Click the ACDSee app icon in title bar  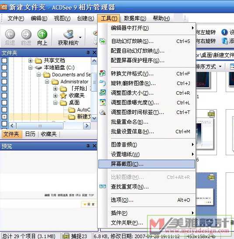3,7
